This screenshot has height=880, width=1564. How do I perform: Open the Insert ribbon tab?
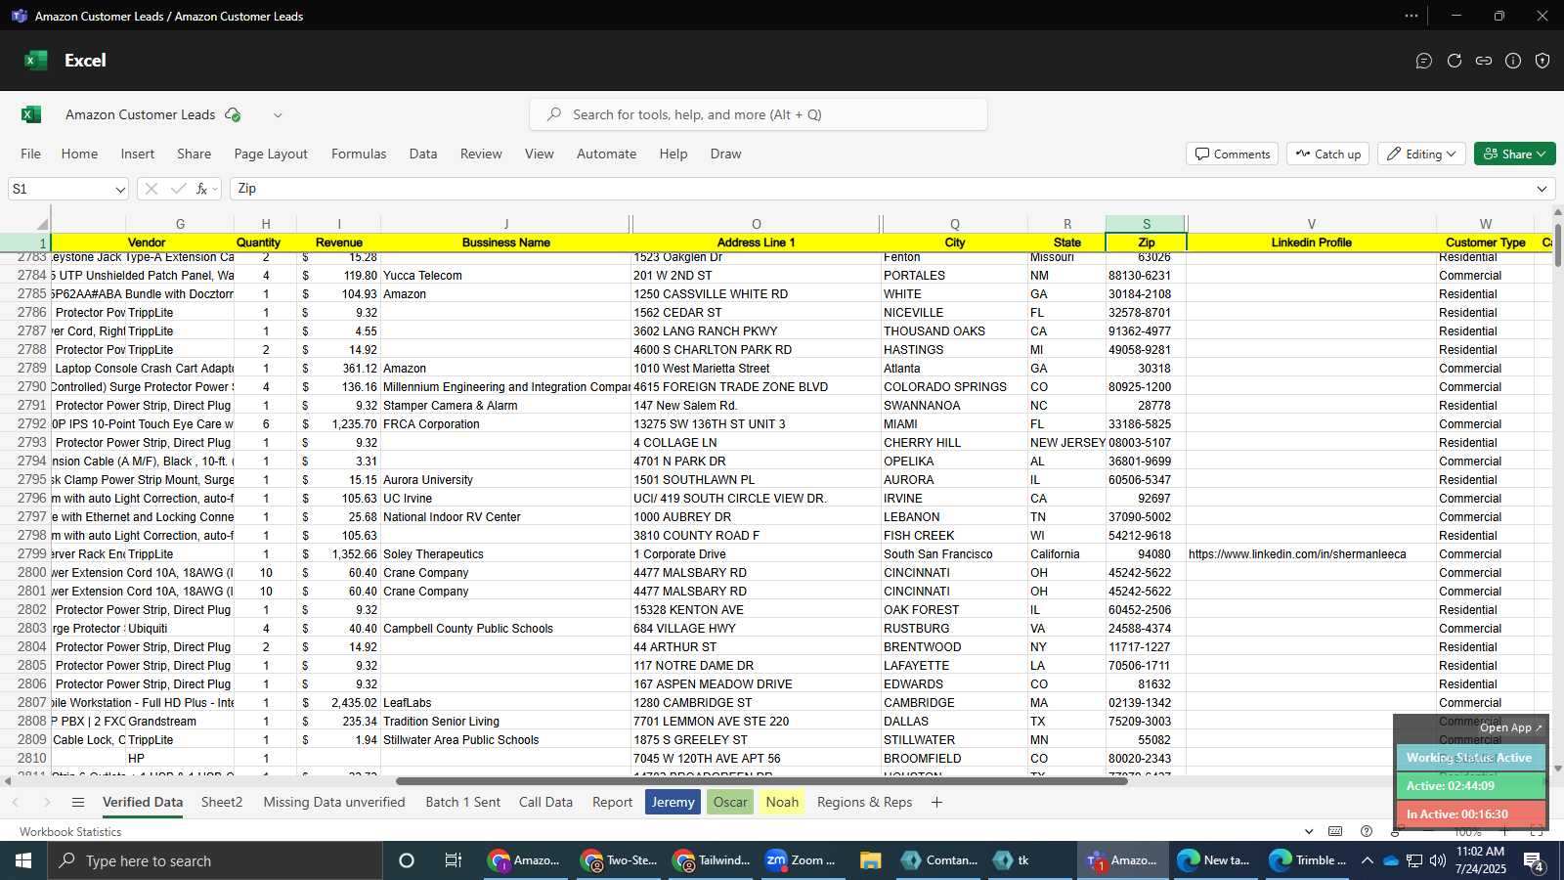click(138, 154)
